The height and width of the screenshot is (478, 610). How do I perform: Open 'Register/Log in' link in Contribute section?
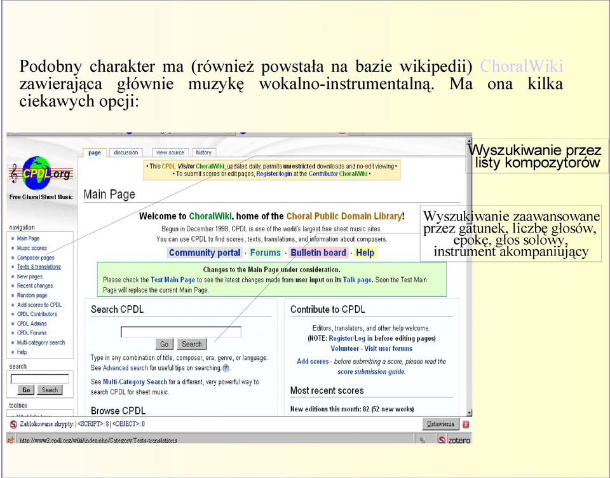tap(351, 338)
